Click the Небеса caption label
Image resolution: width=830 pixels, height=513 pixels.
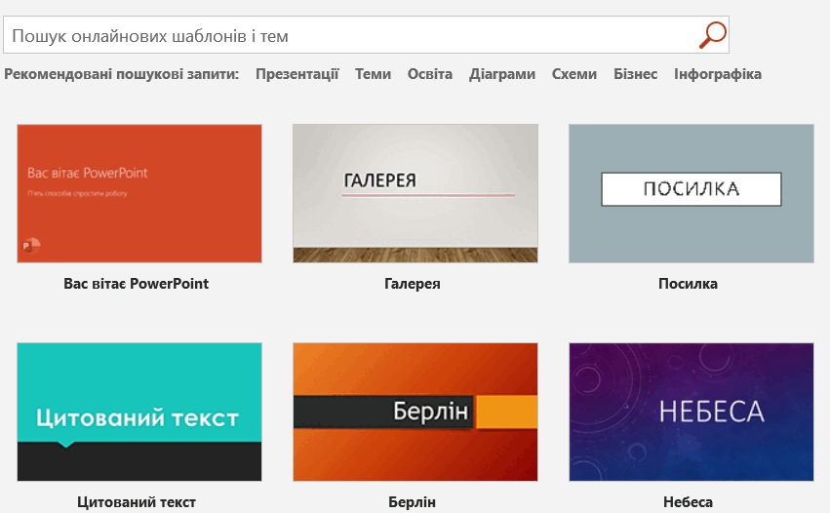pyautogui.click(x=689, y=502)
